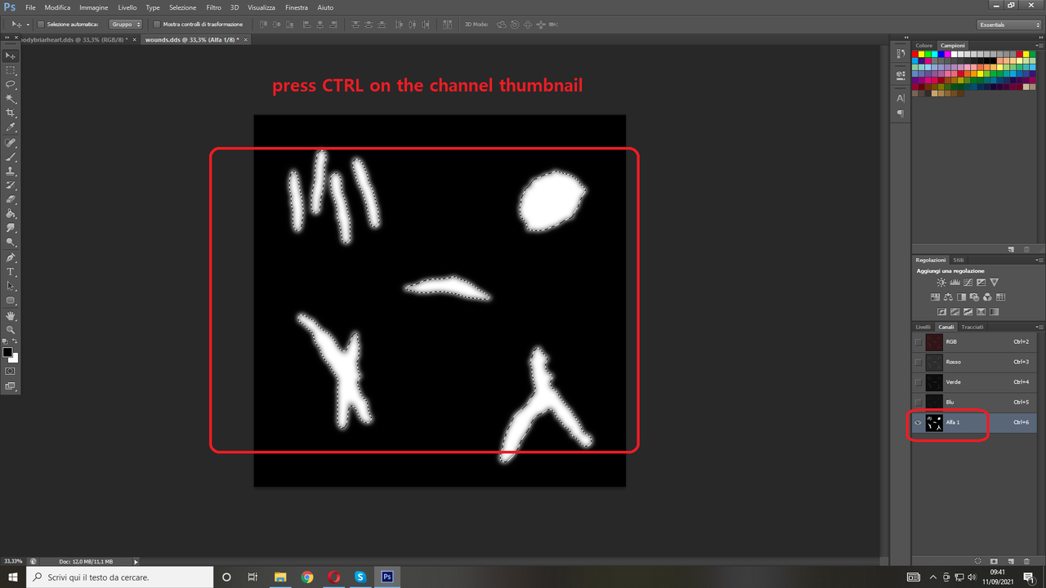Select the Crop tool
1046x588 pixels.
coord(10,112)
